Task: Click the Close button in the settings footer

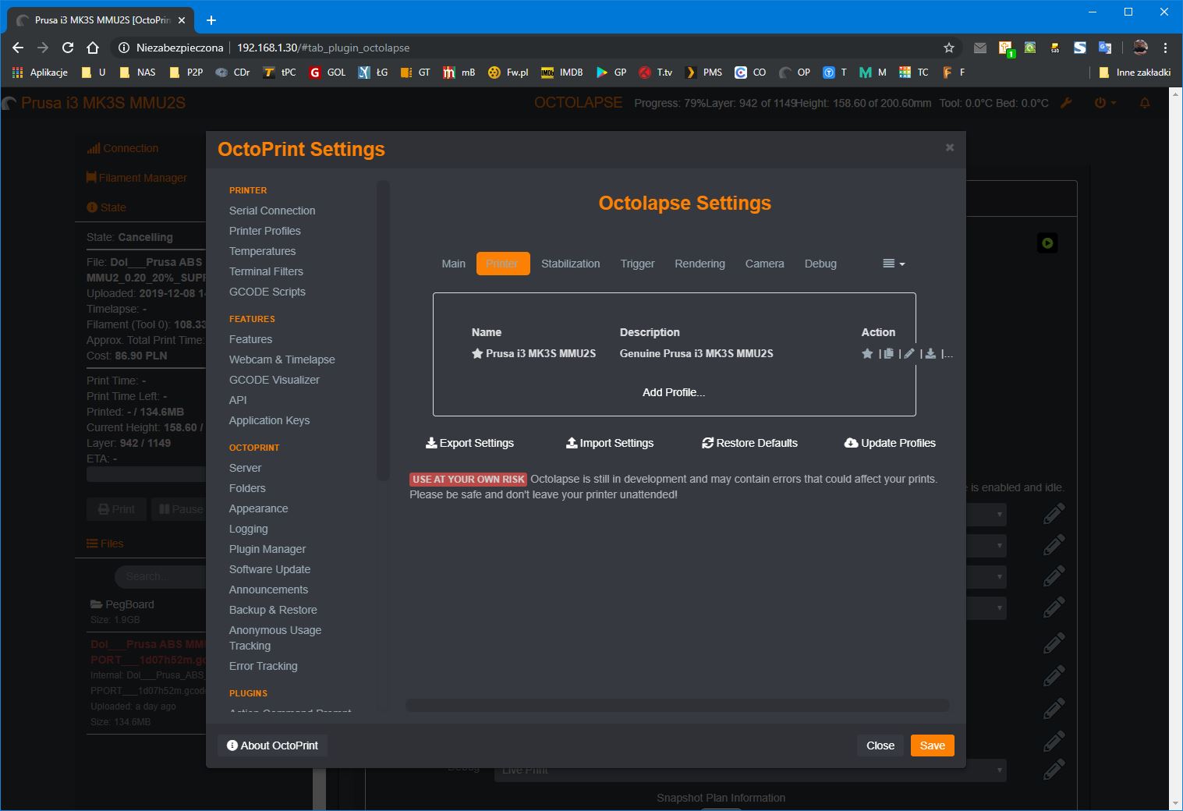Action: pos(880,745)
